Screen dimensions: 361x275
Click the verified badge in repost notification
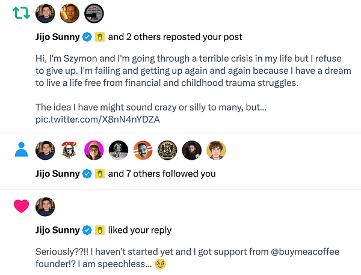pos(87,37)
